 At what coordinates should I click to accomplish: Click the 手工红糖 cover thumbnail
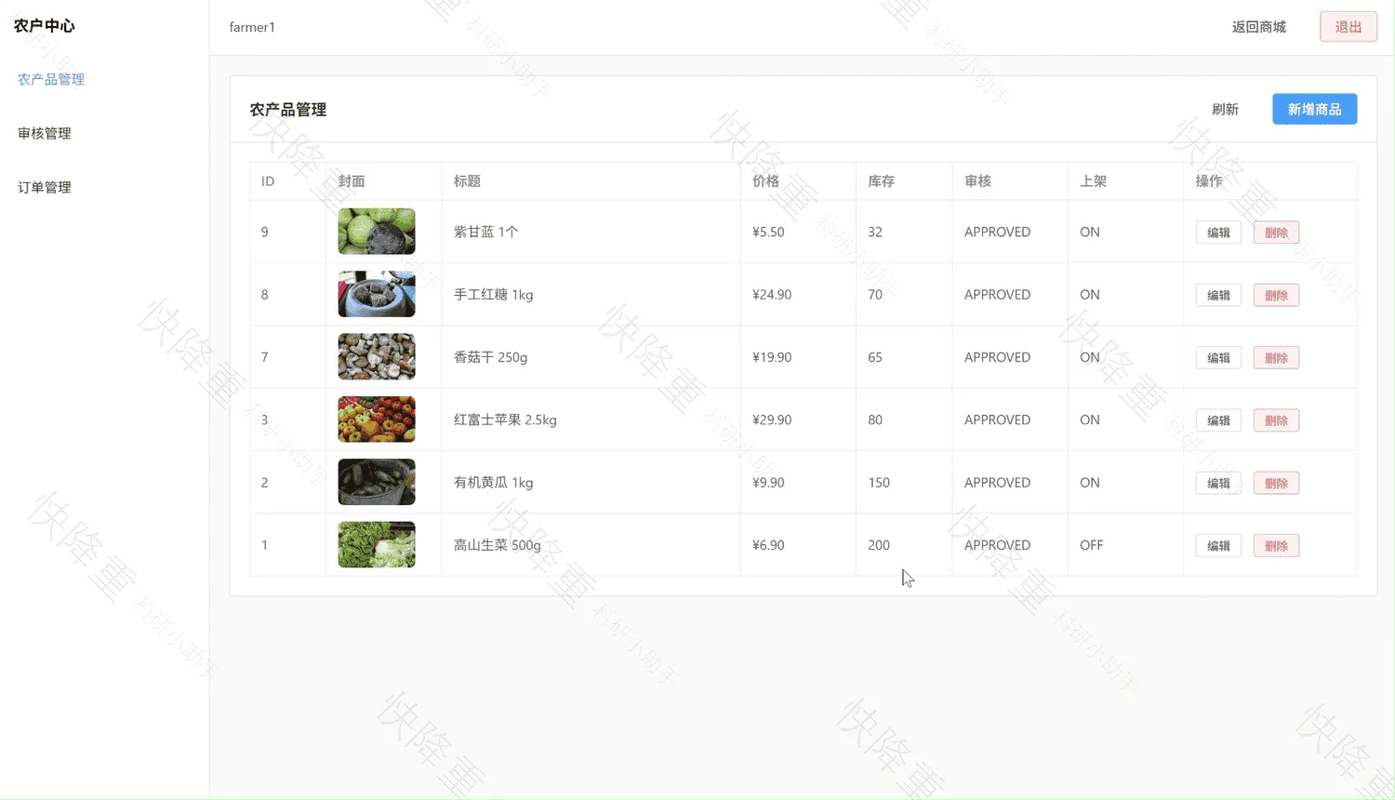[377, 294]
